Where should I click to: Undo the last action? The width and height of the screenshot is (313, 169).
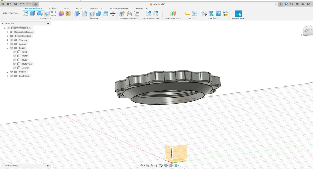click(21, 4)
